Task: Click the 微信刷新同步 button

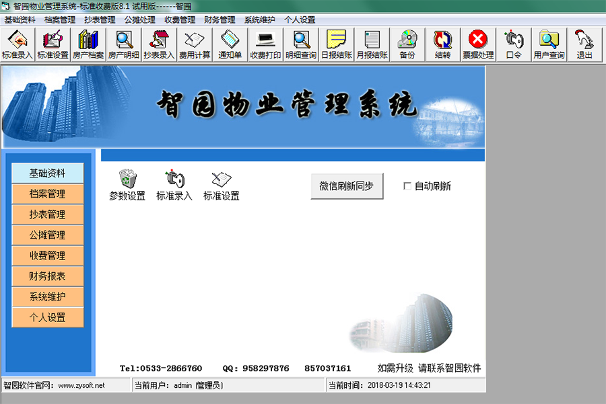Action: [x=347, y=186]
